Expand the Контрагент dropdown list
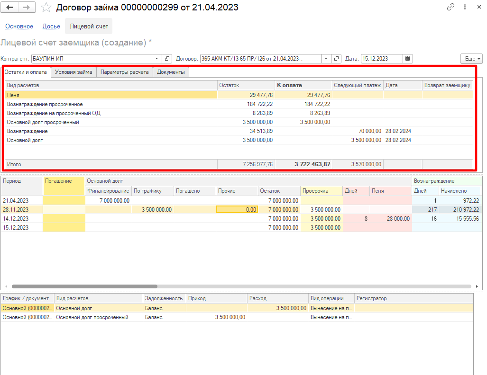Viewport: 487px width, 375px height. [x=156, y=59]
